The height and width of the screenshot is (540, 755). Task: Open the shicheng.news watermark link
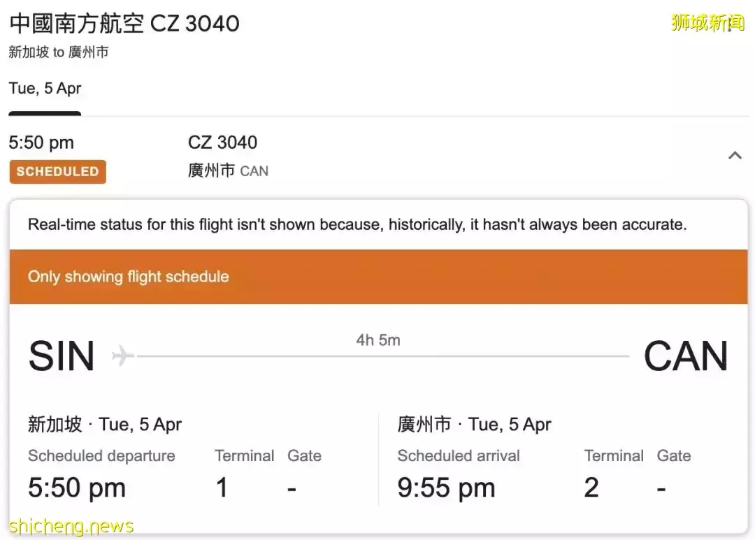[71, 525]
